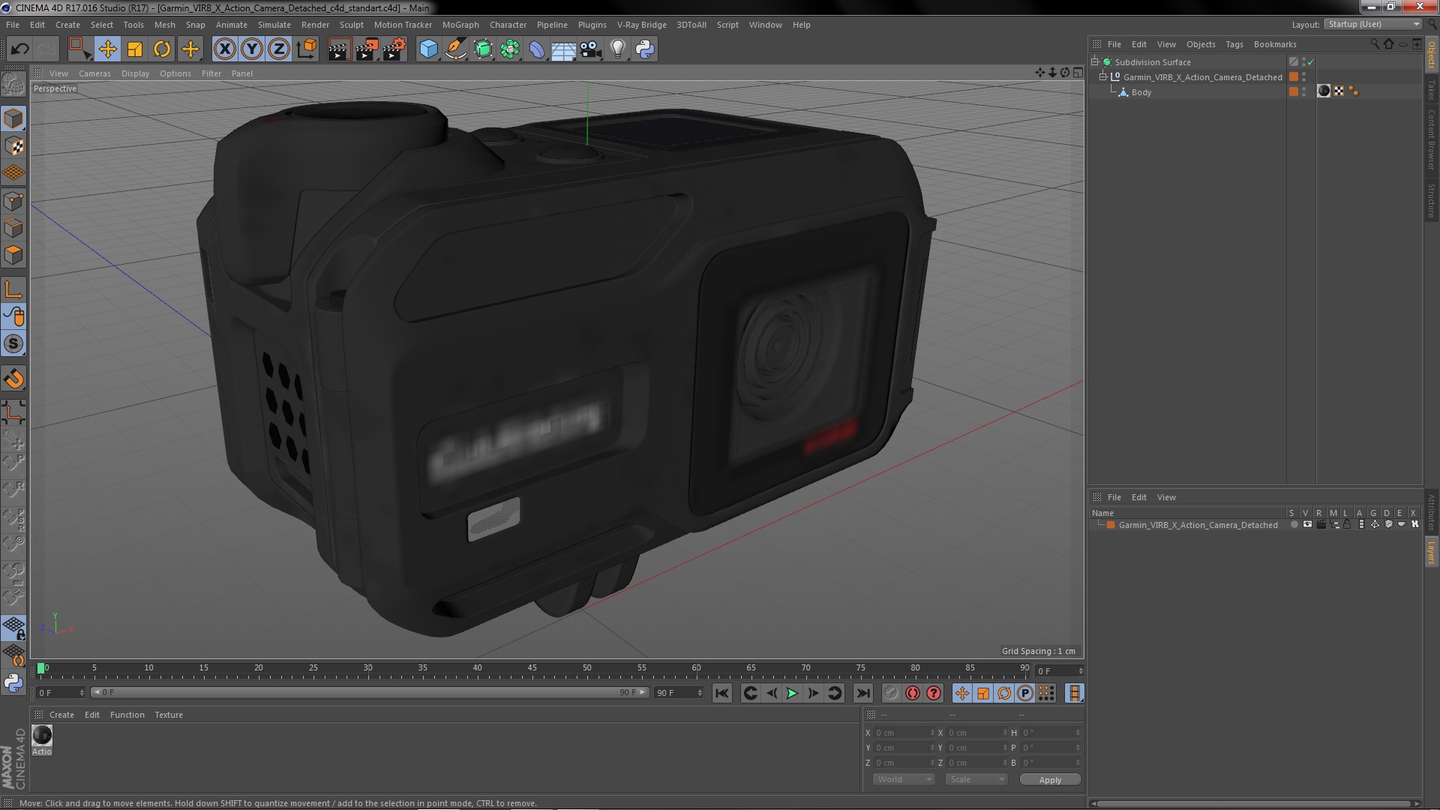The image size is (1440, 810).
Task: Toggle X-axis lock
Action: (224, 49)
